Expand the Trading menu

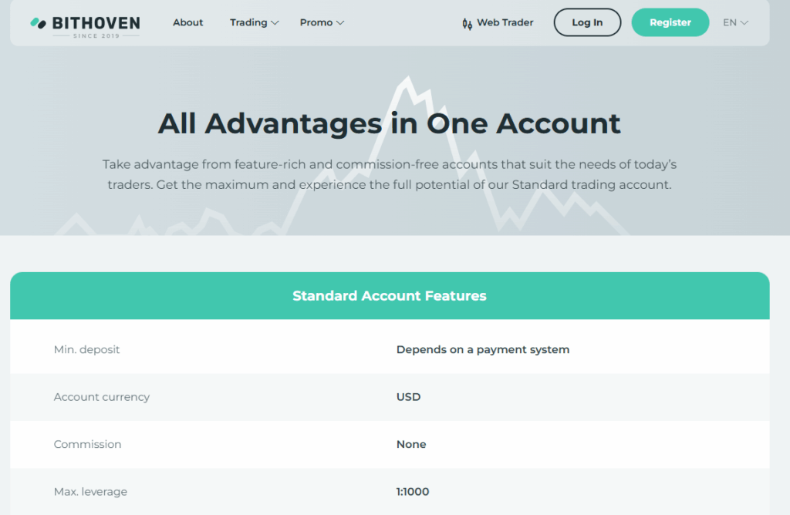tap(254, 22)
